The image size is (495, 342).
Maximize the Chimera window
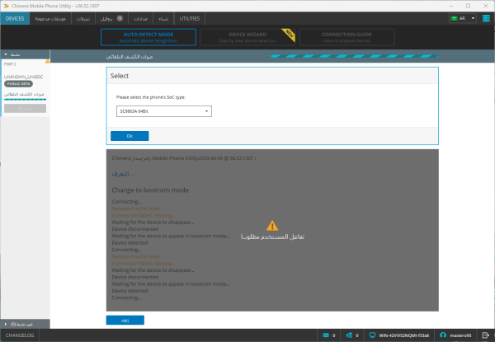click(x=468, y=6)
